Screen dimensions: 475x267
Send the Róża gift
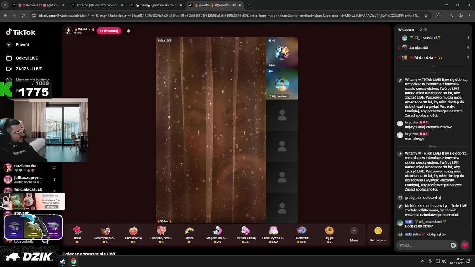coord(77,234)
